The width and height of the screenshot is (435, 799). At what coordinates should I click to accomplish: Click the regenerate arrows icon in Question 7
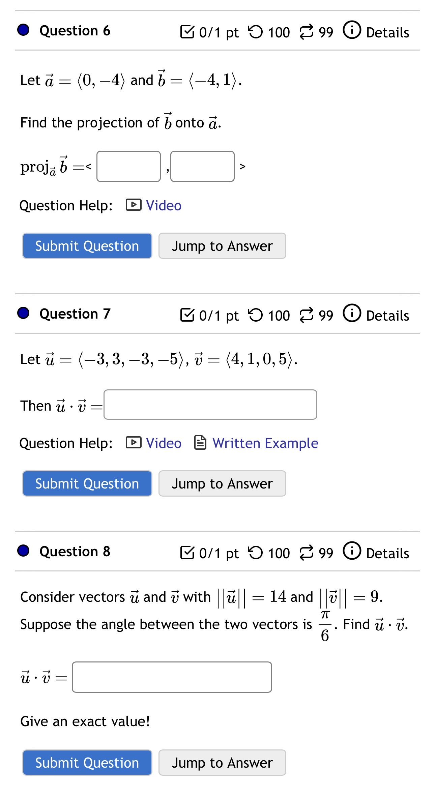click(306, 315)
